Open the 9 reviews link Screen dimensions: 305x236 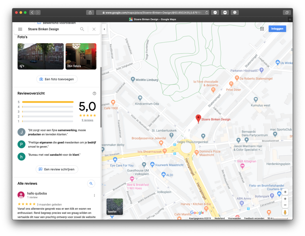[x=87, y=120]
